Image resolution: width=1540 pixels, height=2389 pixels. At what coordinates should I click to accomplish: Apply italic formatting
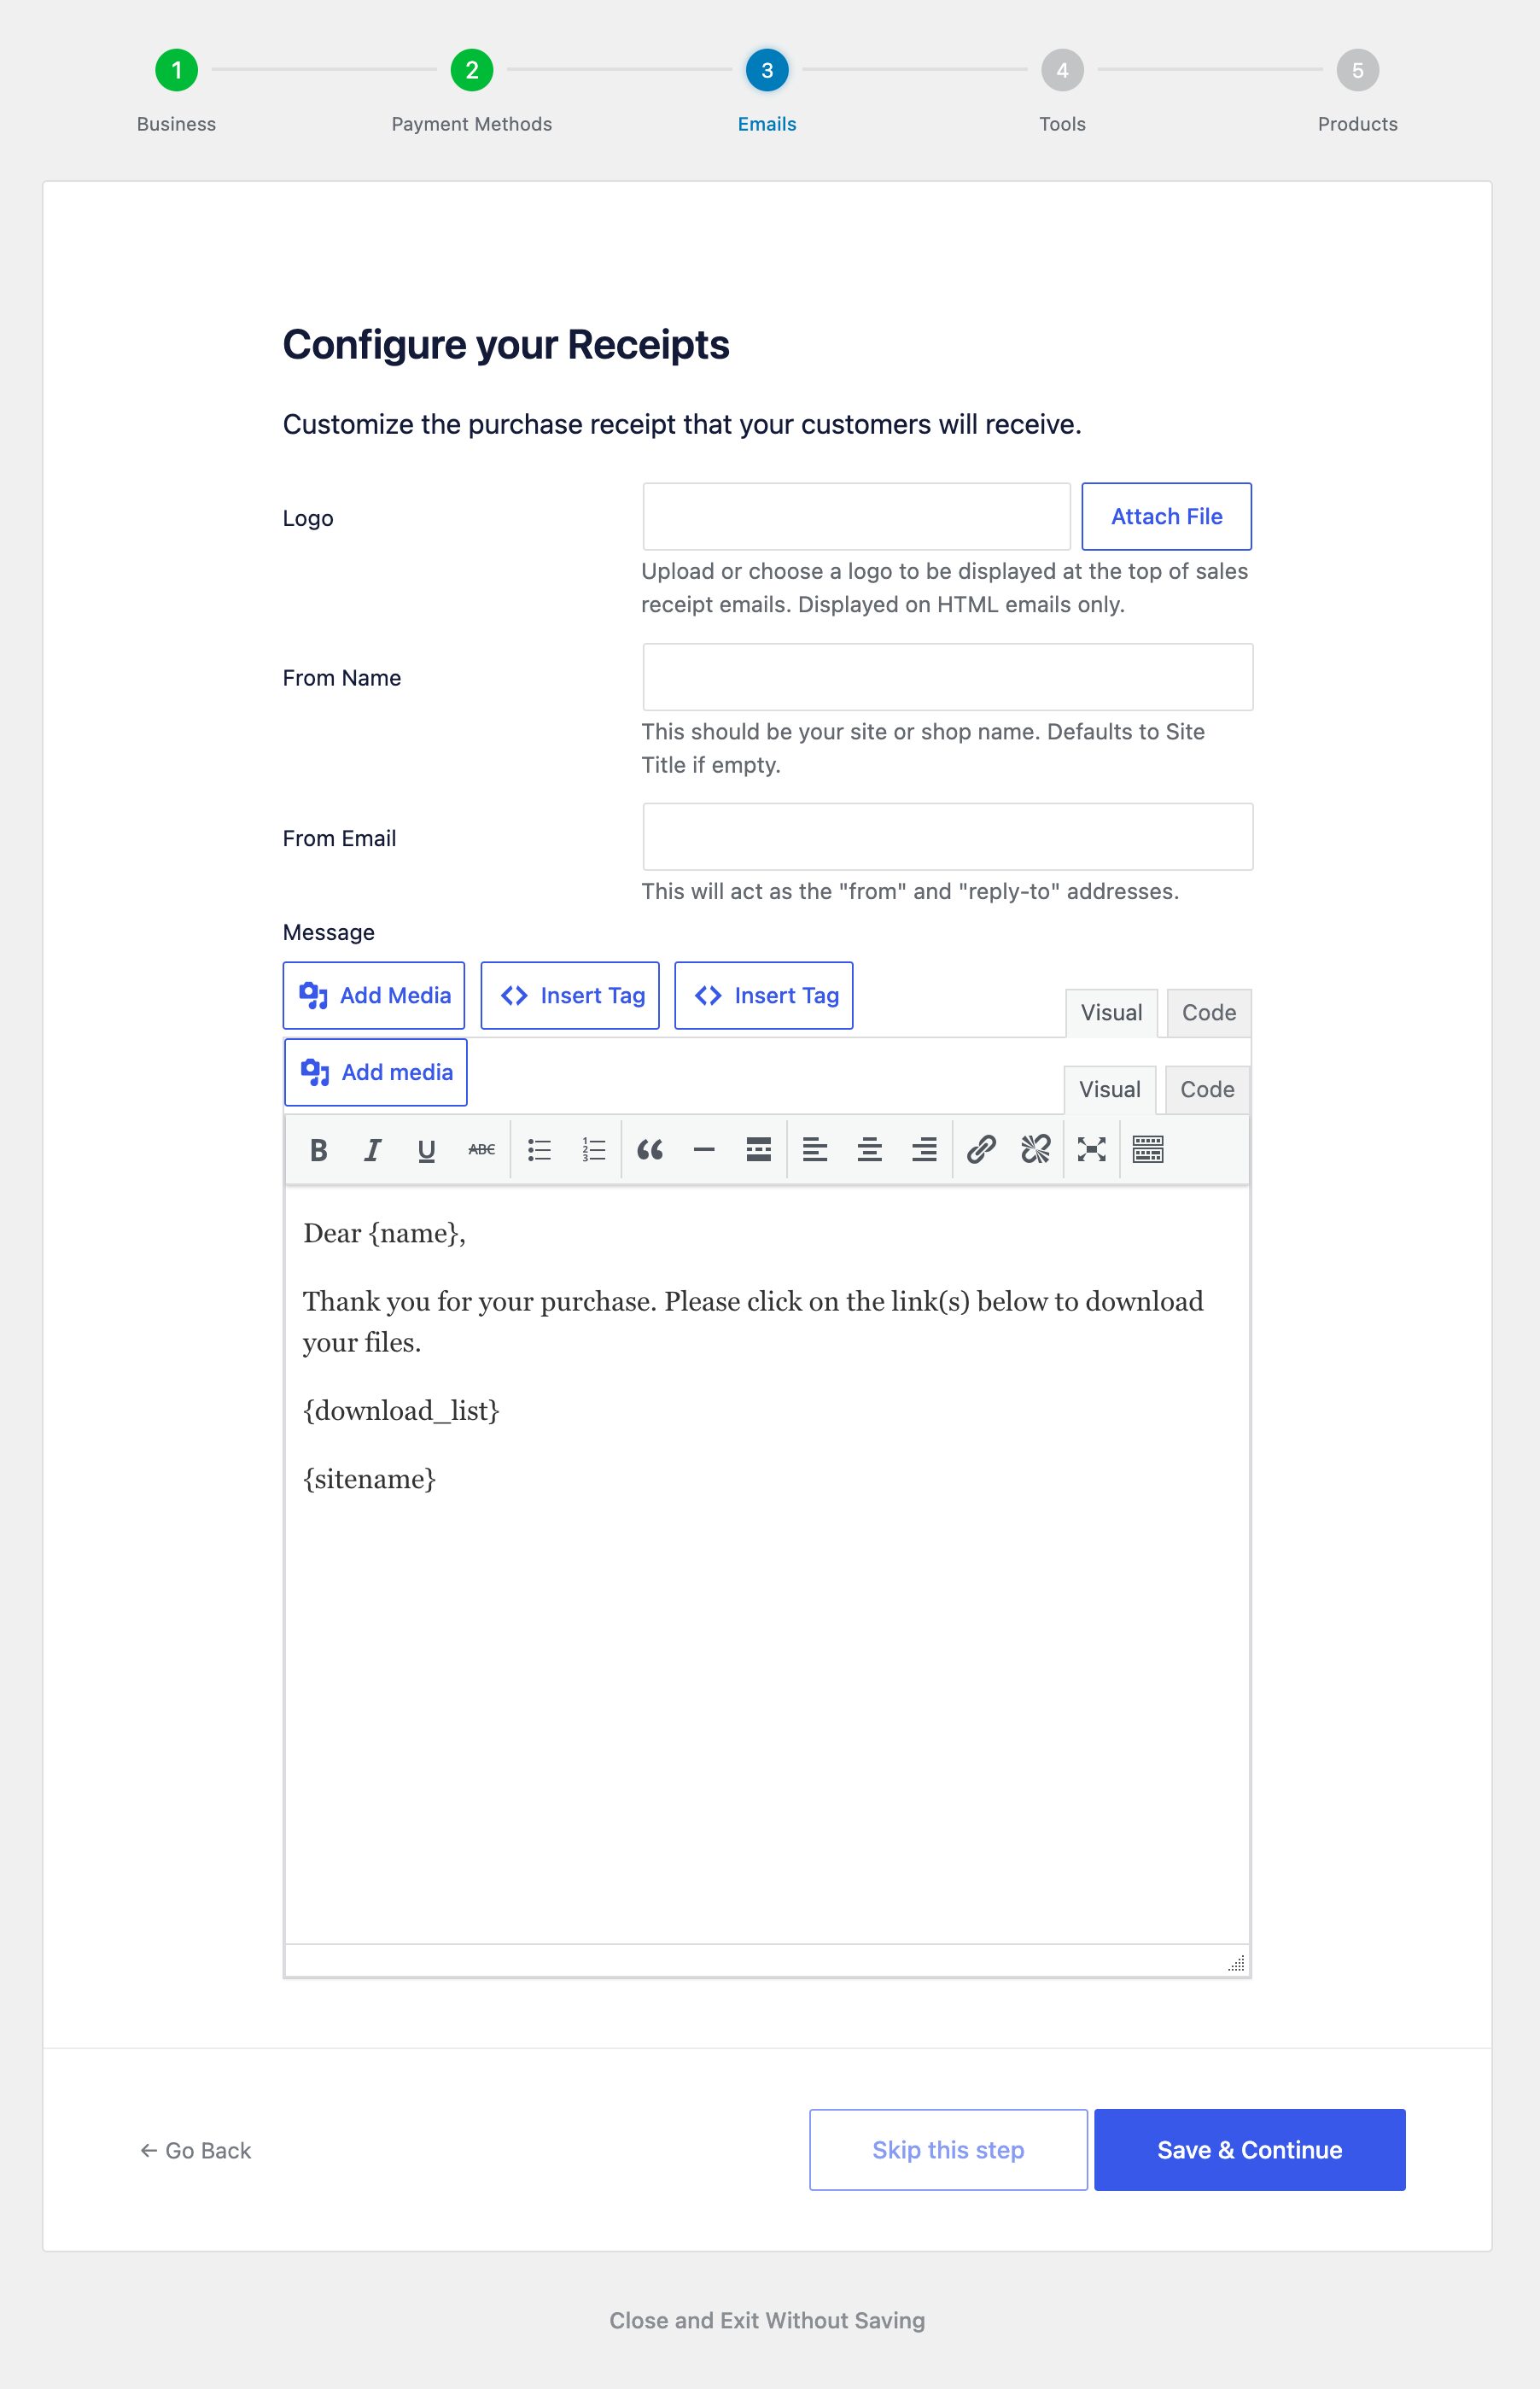coord(373,1150)
